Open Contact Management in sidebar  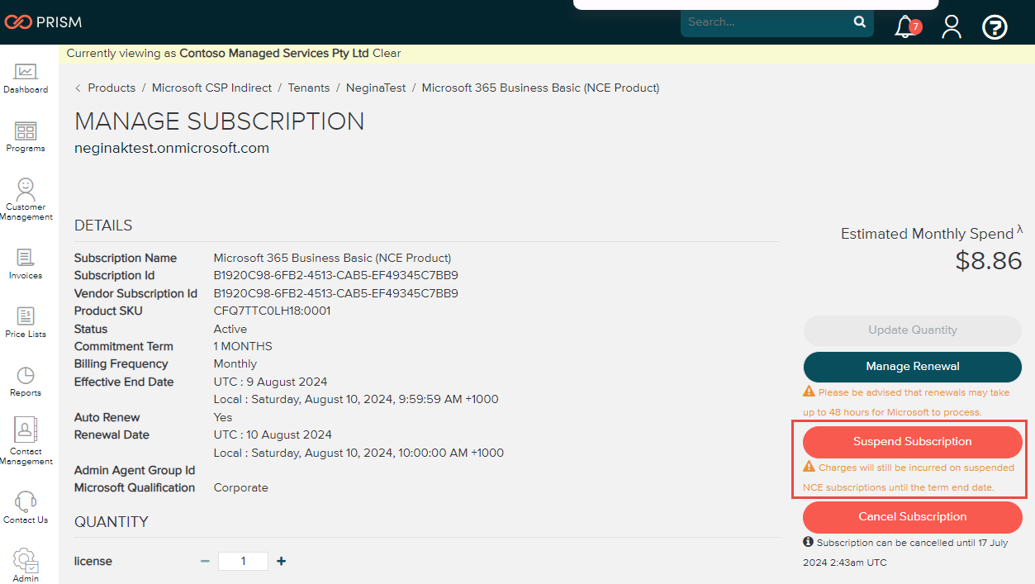click(x=26, y=441)
